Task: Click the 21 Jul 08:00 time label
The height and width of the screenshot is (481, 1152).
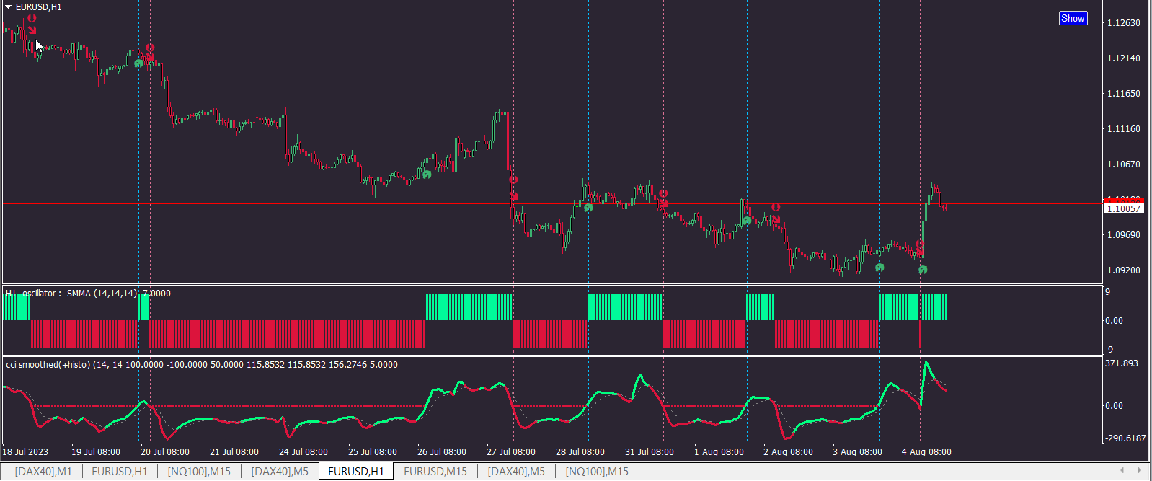Action: [234, 451]
